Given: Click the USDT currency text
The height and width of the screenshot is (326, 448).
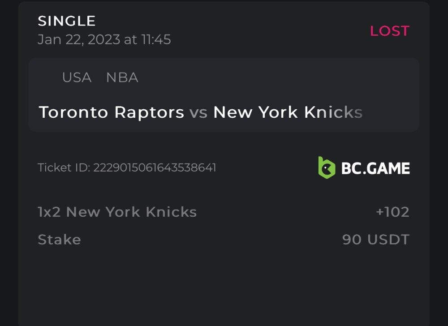Looking at the screenshot, I should tap(388, 240).
